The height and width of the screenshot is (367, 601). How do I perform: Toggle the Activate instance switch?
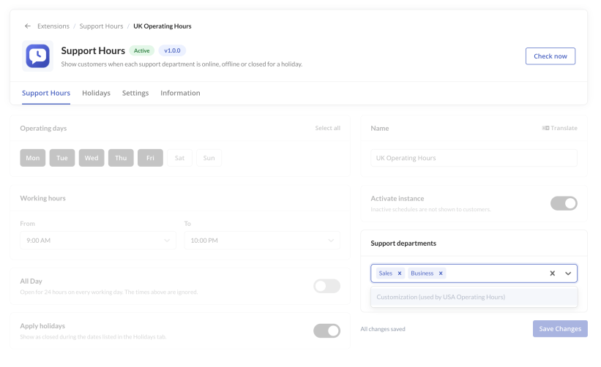point(564,203)
